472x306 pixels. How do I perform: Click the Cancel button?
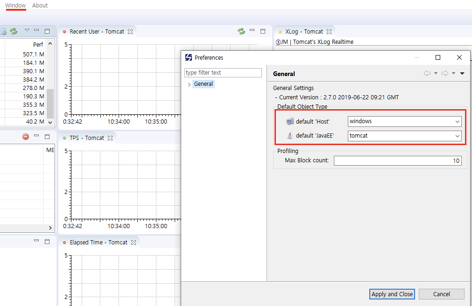[x=441, y=294]
